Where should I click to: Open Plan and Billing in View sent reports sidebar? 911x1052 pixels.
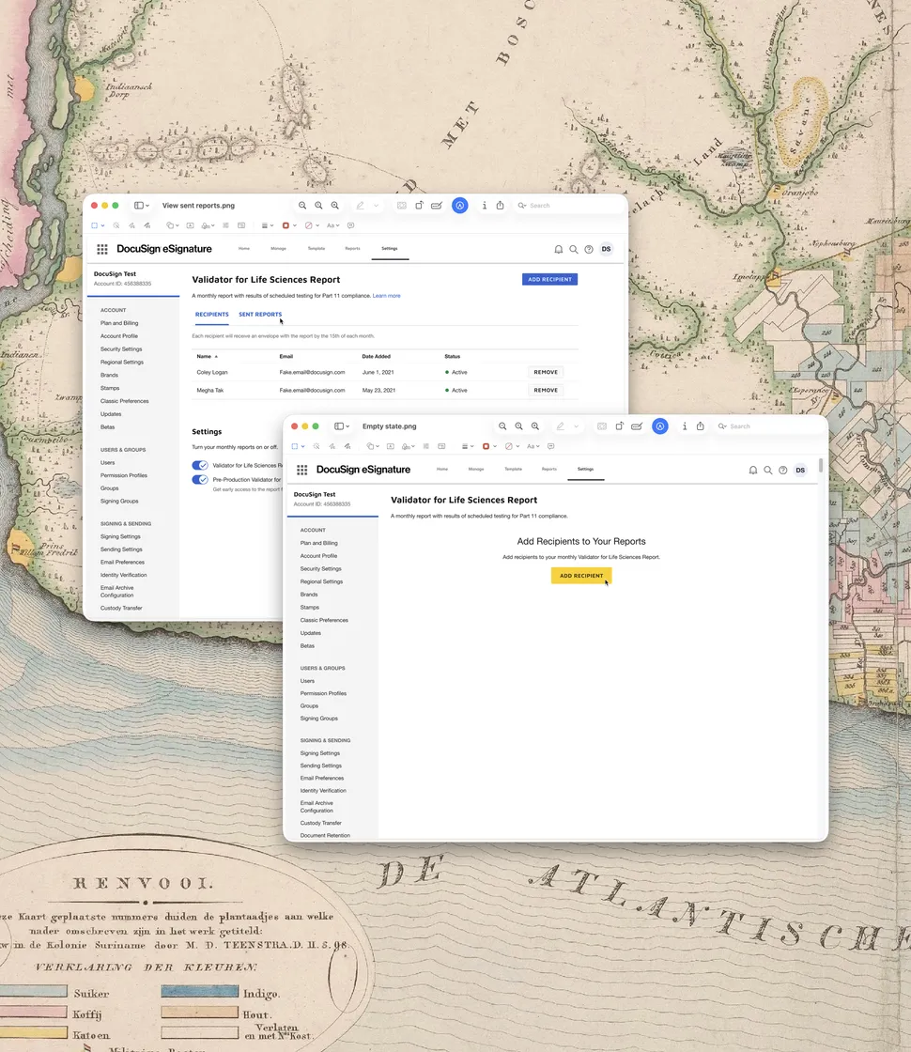tap(119, 323)
